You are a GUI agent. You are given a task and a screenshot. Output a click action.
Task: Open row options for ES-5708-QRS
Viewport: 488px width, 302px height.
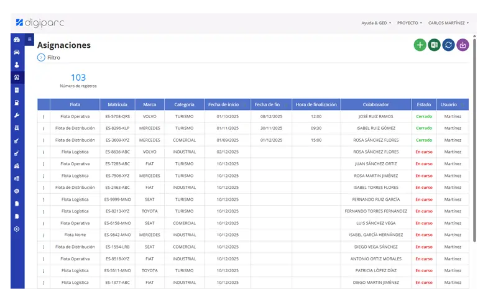44,116
